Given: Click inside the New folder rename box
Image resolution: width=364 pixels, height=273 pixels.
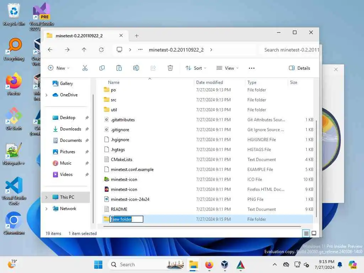Looking at the screenshot, I should [126, 219].
